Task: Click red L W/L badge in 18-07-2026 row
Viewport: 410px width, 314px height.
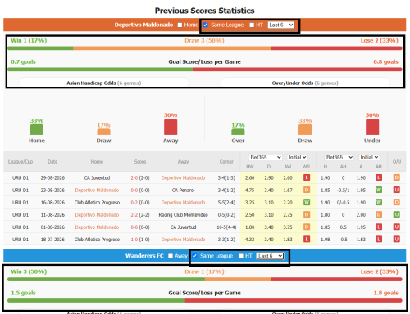Action: coord(307,239)
